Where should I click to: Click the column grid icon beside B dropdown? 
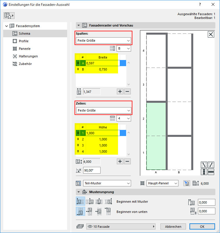[112, 48]
